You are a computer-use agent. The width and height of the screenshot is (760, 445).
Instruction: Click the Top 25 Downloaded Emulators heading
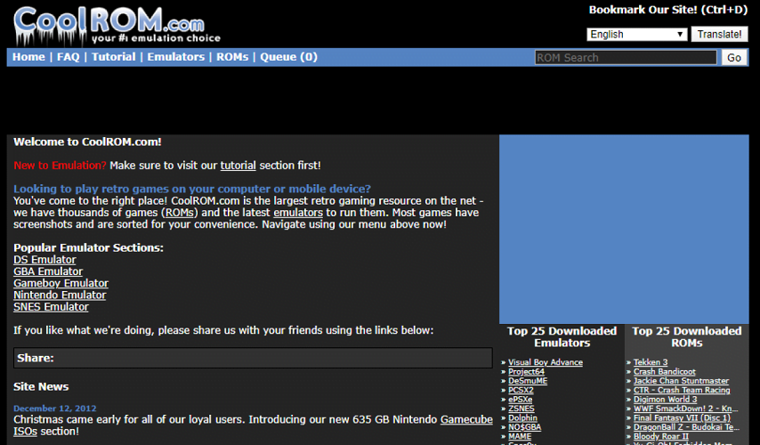(x=562, y=337)
